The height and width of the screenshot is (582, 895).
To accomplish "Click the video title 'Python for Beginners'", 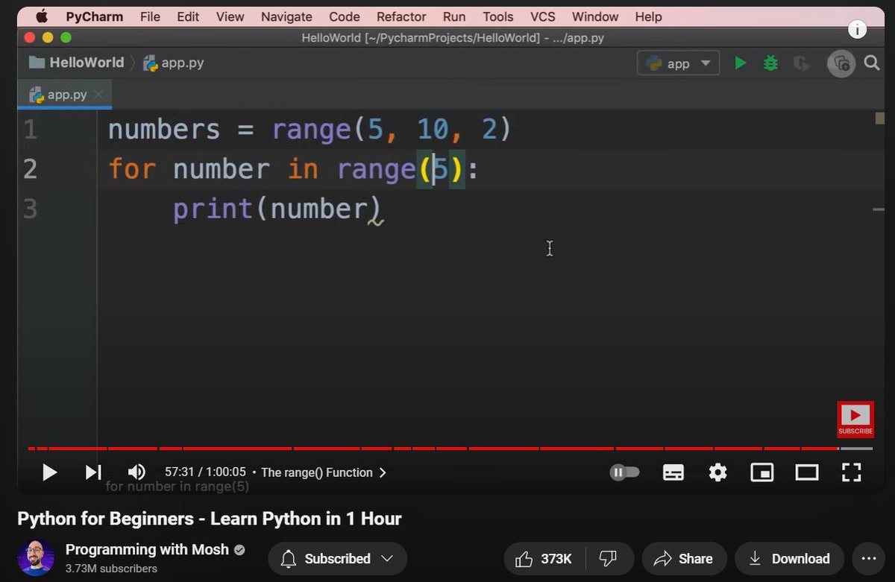I will (210, 519).
